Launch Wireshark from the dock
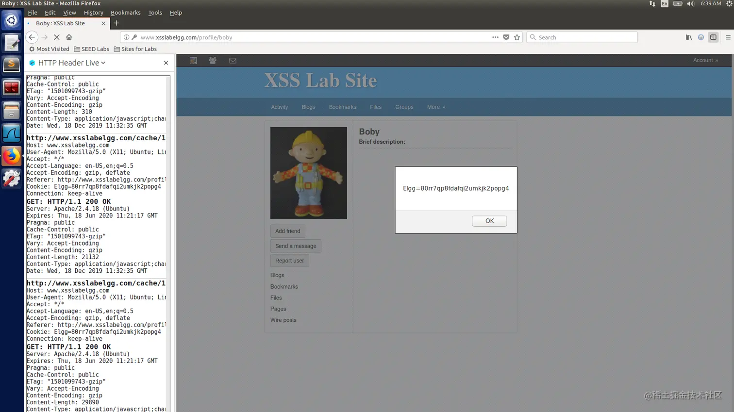The width and height of the screenshot is (734, 412). (11, 133)
